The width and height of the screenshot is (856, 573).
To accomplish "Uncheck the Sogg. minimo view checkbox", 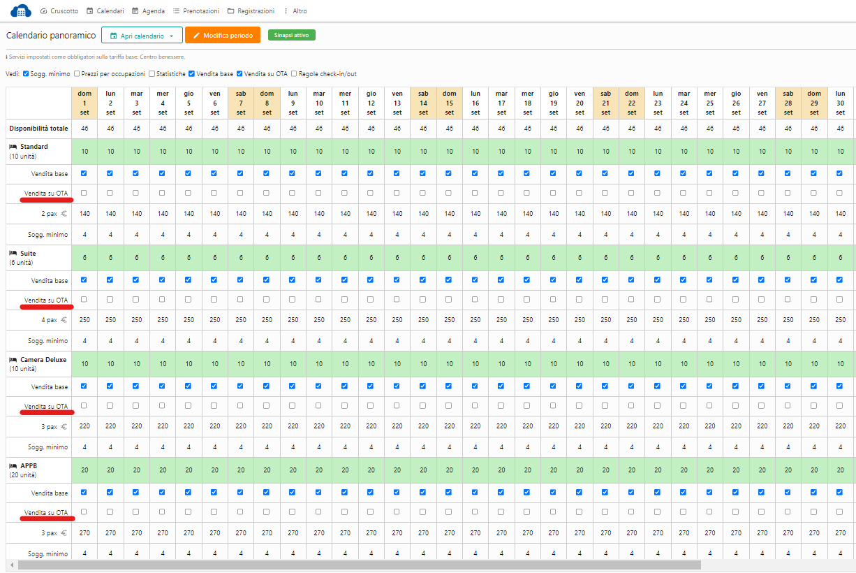I will coord(27,73).
